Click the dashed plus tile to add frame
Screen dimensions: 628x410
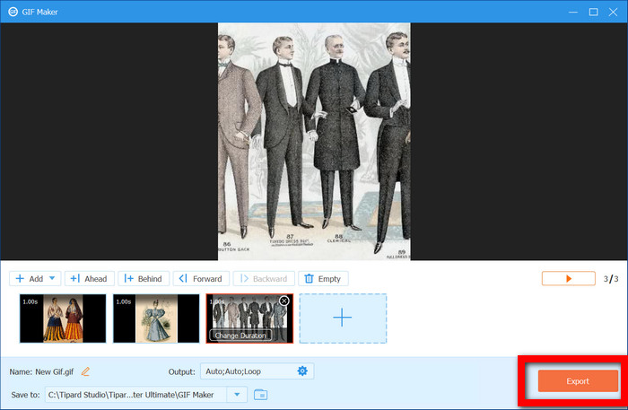point(343,318)
